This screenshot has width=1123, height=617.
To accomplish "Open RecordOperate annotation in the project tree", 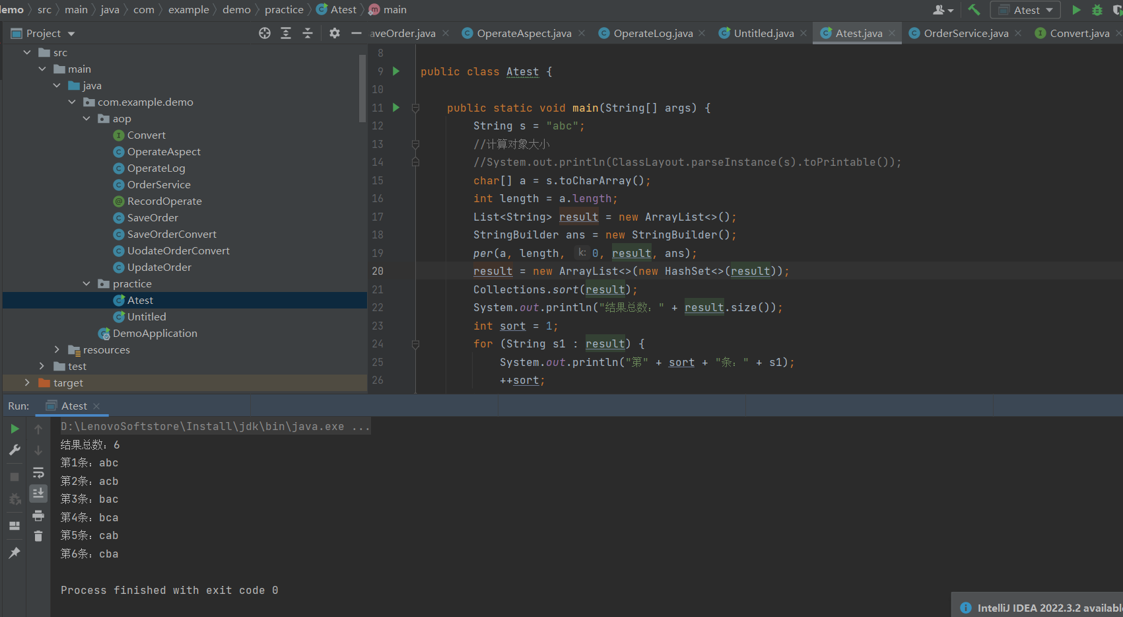I will [164, 201].
